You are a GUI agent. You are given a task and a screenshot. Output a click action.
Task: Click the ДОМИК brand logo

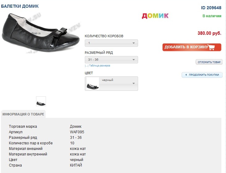coord(155,16)
